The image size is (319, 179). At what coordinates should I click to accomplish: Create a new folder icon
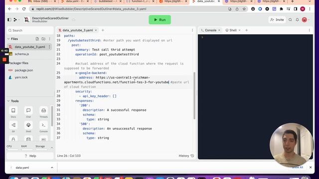(43, 39)
